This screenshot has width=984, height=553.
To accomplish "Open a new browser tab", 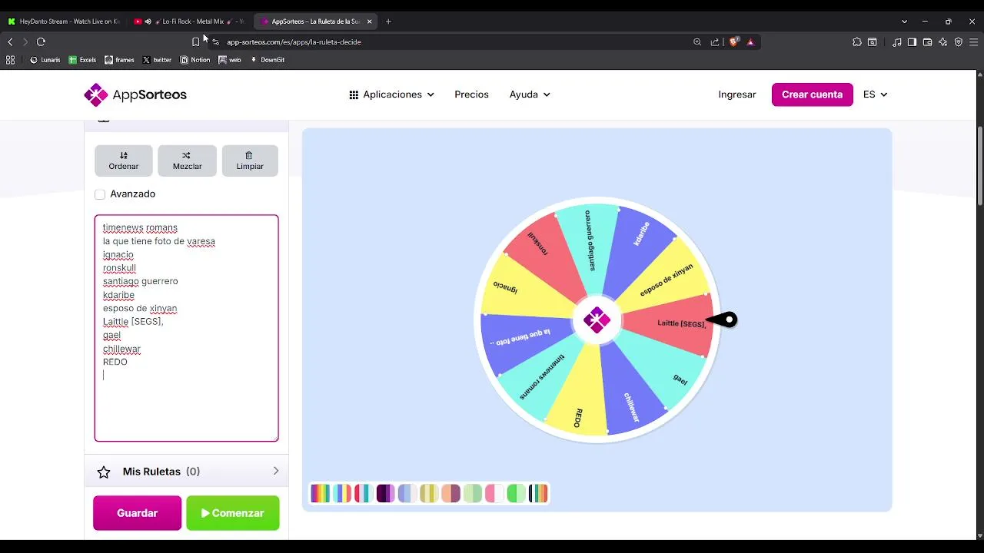I will click(388, 22).
